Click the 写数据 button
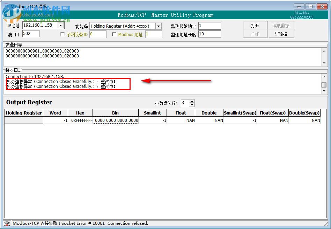The image size is (331, 229). 281,34
